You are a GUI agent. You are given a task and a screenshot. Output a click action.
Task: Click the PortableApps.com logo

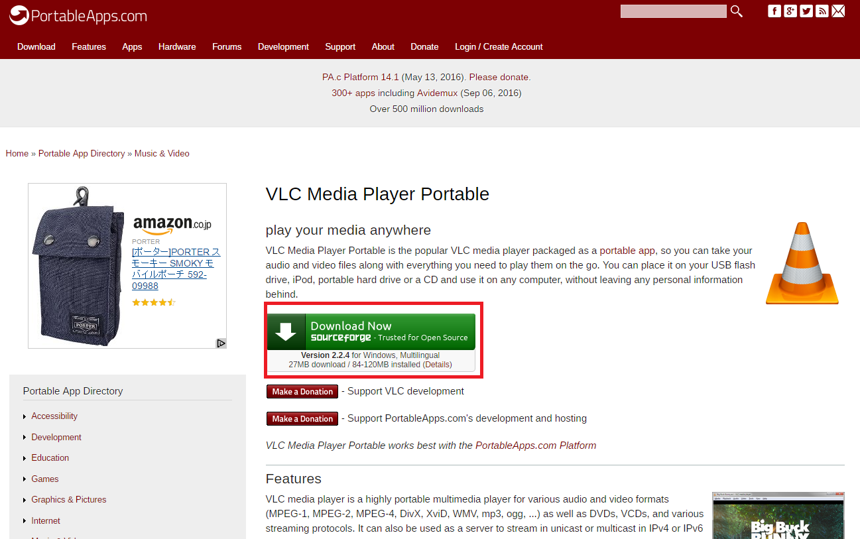[x=78, y=16]
